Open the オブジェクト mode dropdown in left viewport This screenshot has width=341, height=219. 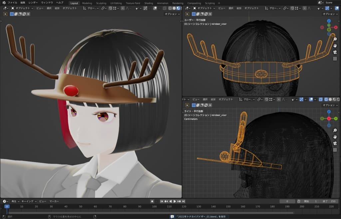pos(22,8)
